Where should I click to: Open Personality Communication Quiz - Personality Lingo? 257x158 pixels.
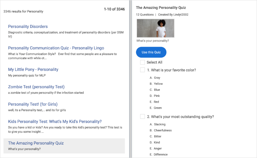click(56, 48)
